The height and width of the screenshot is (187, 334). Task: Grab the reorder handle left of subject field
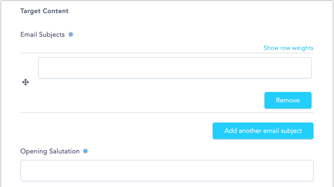click(x=26, y=82)
